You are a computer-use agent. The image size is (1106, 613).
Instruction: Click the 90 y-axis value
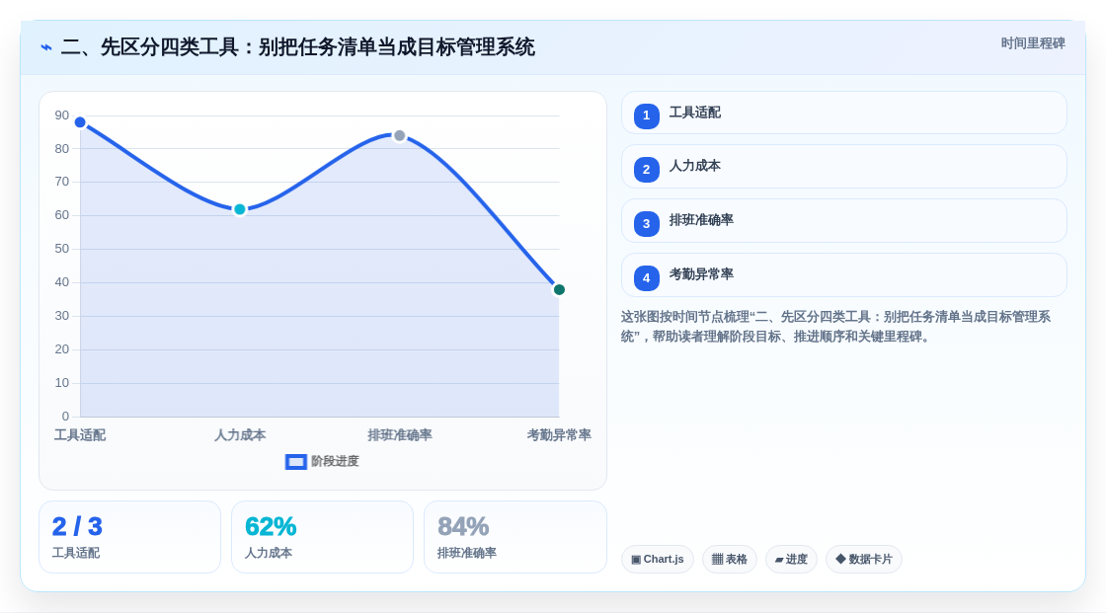62,115
